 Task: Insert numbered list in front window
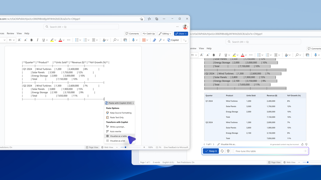(85, 40)
